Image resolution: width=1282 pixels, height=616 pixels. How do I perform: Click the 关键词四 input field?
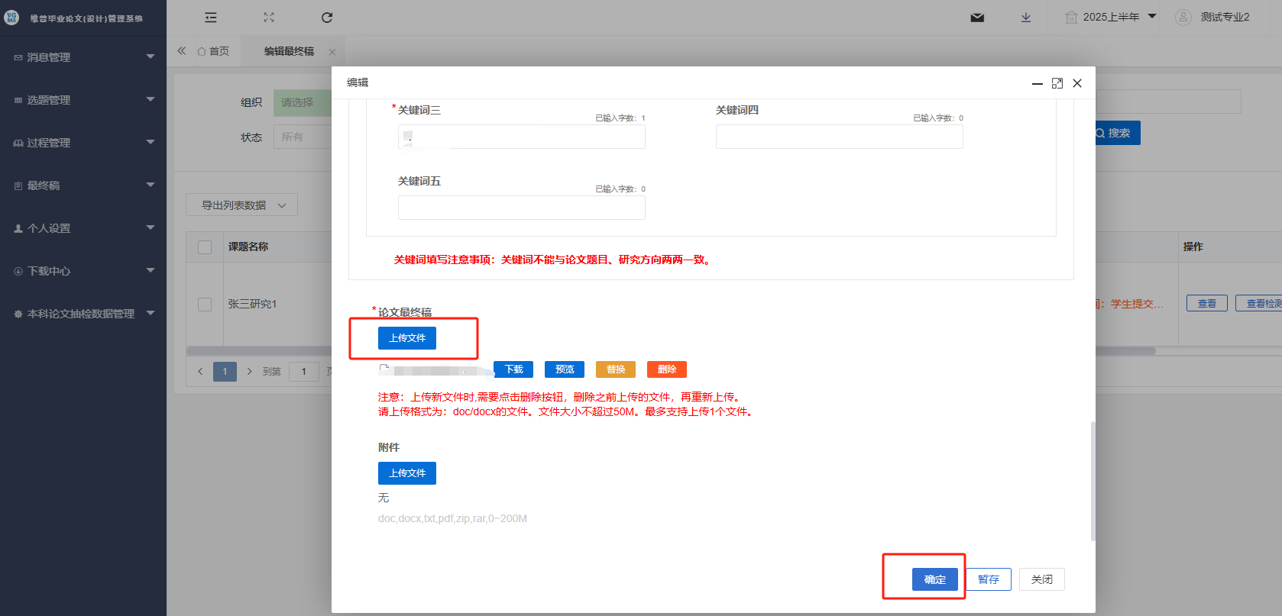coord(839,137)
